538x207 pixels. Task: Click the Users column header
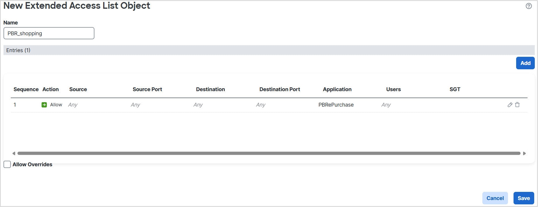coord(393,89)
